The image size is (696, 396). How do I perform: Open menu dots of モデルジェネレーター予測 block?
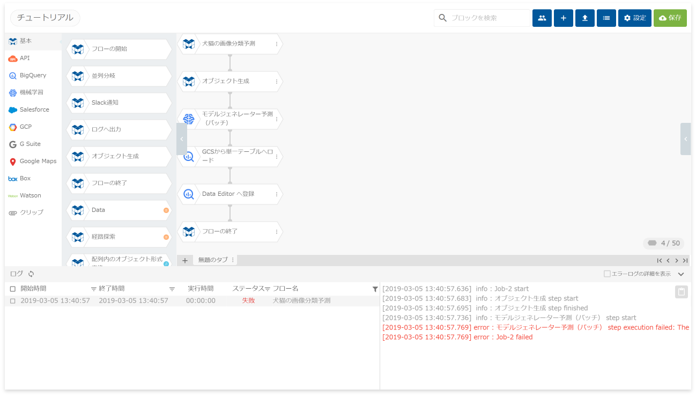[277, 119]
